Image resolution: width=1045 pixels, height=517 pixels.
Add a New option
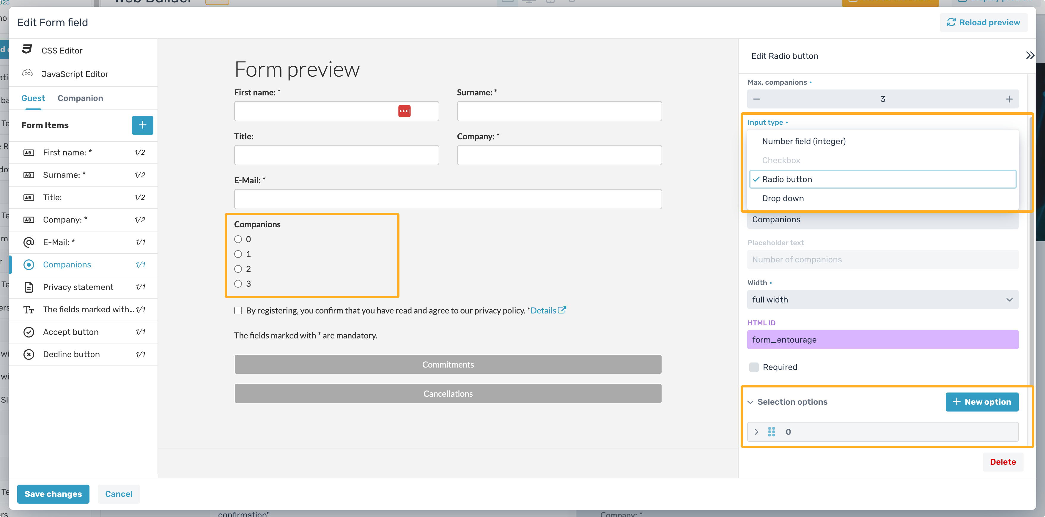pos(982,402)
